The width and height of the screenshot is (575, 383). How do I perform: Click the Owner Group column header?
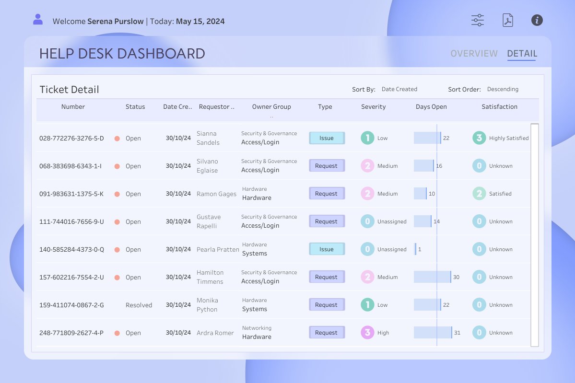point(271,106)
